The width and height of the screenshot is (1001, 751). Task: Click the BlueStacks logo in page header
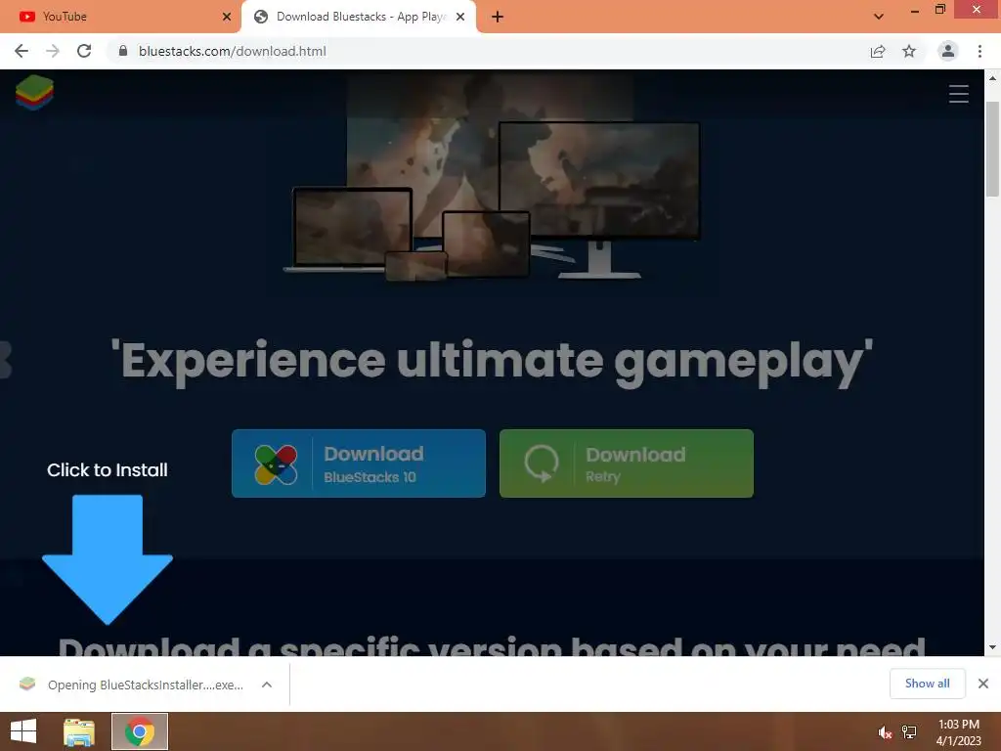34,93
